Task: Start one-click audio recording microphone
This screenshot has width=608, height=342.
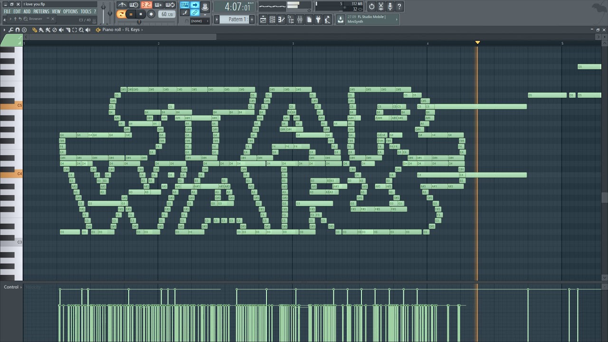Action: click(x=390, y=7)
